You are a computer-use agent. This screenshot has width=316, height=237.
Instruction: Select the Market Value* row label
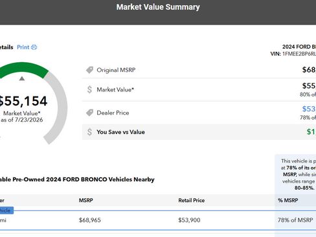115,89
